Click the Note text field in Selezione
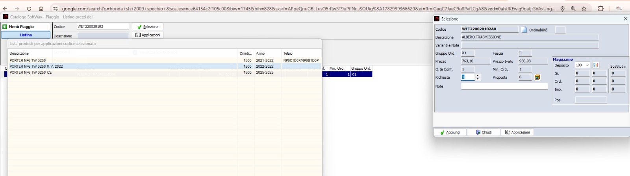This screenshot has height=176, width=630. coord(504,86)
